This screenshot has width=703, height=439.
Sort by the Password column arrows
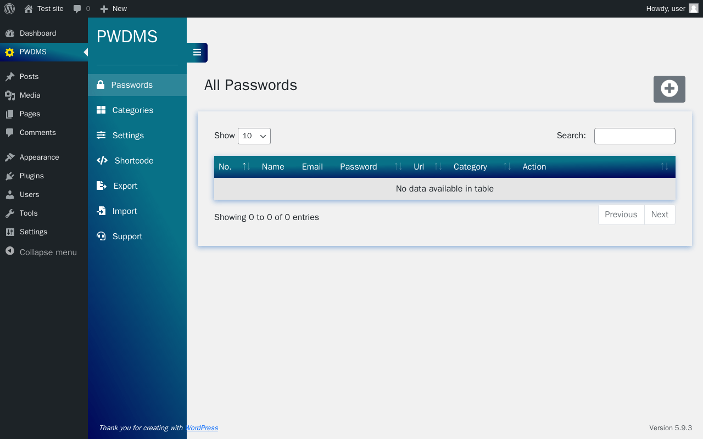click(398, 167)
